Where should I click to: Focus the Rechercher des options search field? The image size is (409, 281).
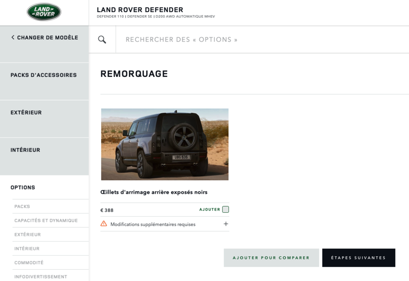pos(262,40)
